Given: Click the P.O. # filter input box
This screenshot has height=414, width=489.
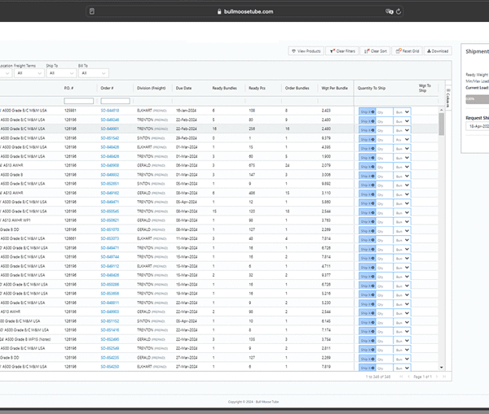Looking at the screenshot, I should click(79, 101).
